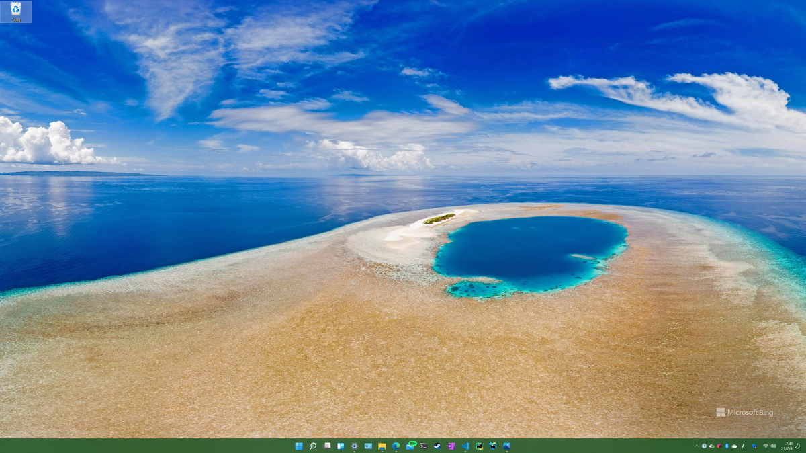
Task: Open Microsoft Edge browser
Action: 396,446
